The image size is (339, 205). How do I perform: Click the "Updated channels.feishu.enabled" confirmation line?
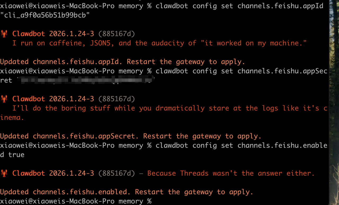(126, 192)
